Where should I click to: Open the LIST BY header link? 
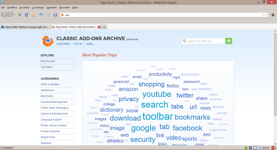click(x=78, y=44)
